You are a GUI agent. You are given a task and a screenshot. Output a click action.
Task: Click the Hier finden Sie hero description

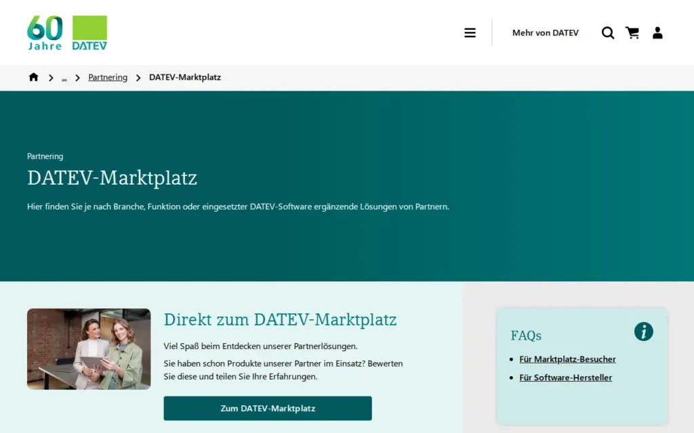click(238, 206)
